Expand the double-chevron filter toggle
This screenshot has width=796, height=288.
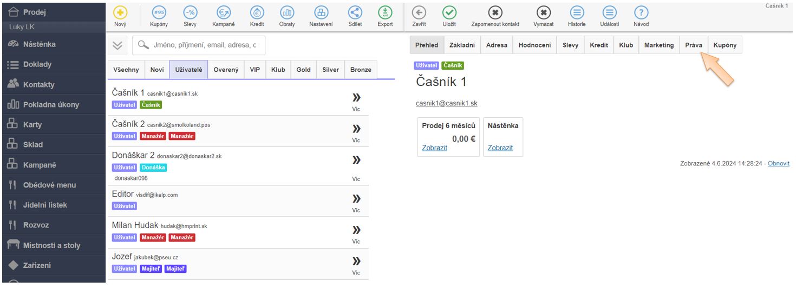click(117, 46)
